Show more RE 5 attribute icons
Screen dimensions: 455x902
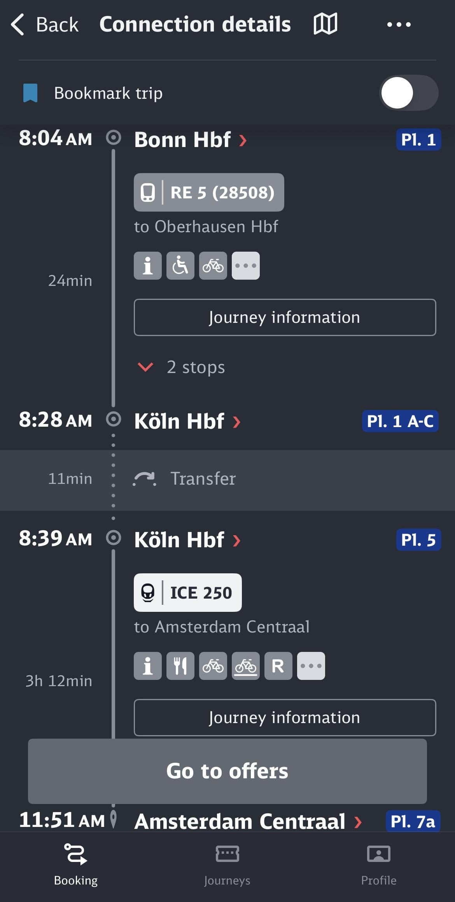click(x=246, y=266)
